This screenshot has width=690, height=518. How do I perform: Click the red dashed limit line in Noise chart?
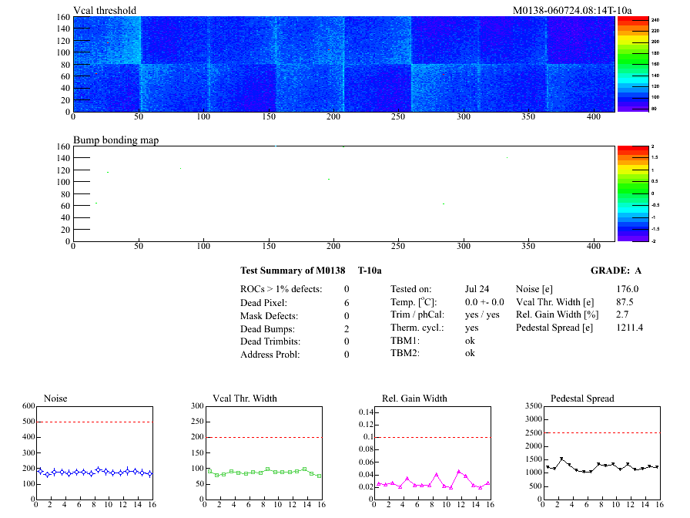pos(95,422)
